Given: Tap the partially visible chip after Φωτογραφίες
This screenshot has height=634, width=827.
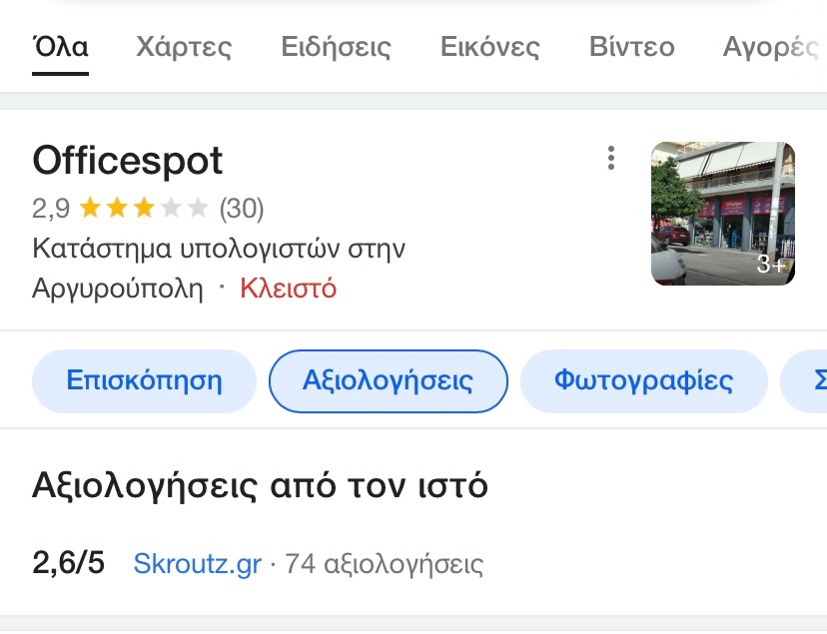Looking at the screenshot, I should coord(804,380).
